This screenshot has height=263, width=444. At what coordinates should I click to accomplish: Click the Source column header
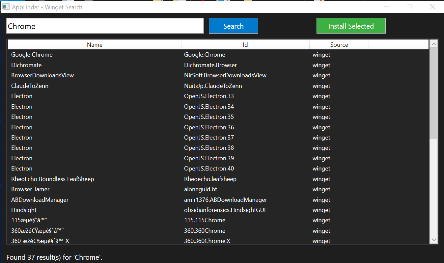point(339,45)
